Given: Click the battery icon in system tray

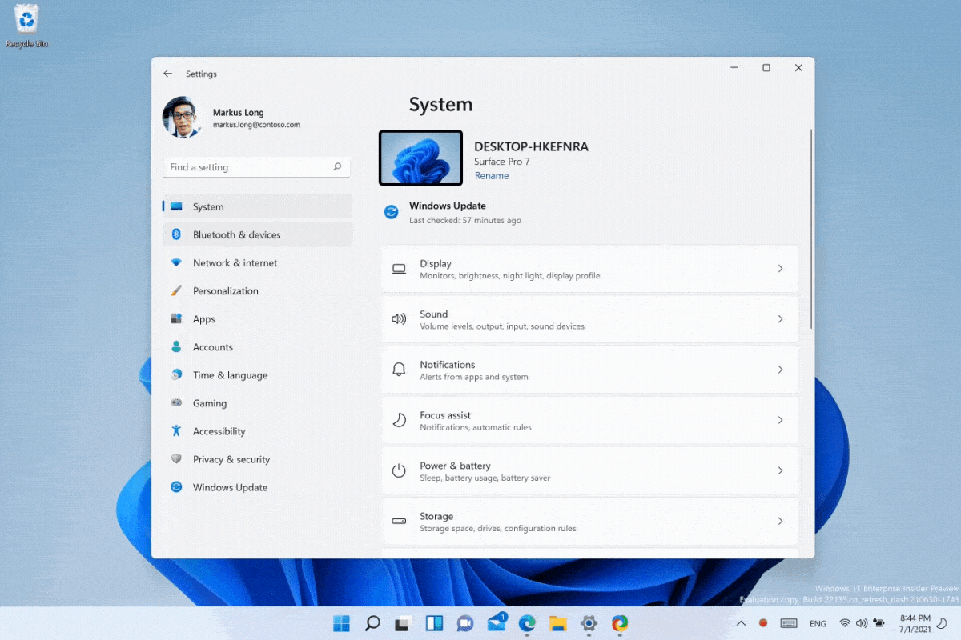Looking at the screenshot, I should pos(879,623).
